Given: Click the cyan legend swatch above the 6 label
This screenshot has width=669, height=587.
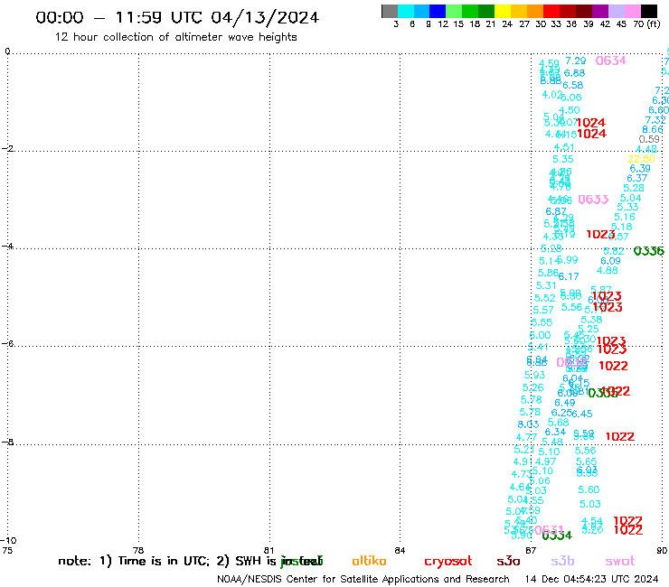Looking at the screenshot, I should [406, 11].
